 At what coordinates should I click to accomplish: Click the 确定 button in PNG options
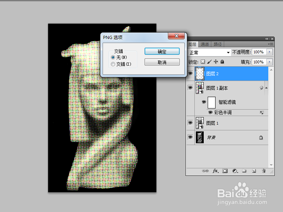point(162,51)
